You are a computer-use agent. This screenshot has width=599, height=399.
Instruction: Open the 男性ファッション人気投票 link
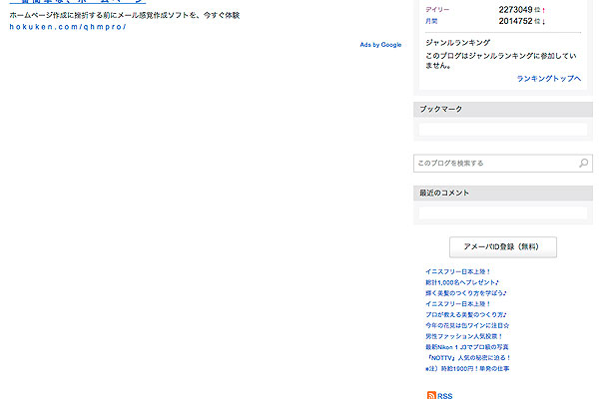tap(464, 336)
